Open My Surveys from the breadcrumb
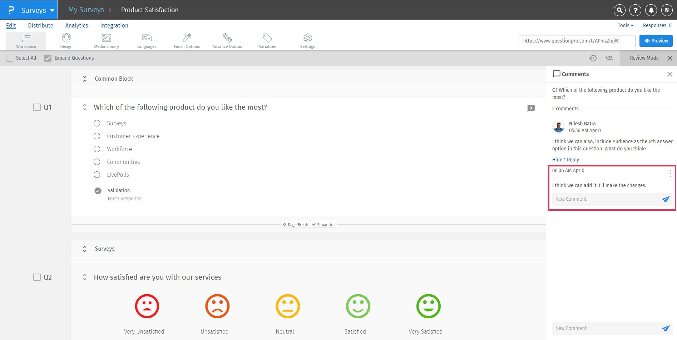677x340 pixels. (x=86, y=10)
